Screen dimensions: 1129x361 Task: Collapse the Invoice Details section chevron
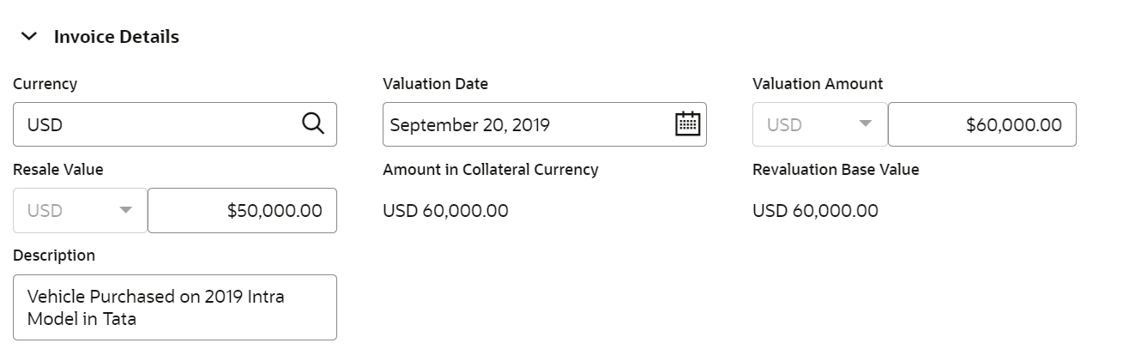coord(29,37)
